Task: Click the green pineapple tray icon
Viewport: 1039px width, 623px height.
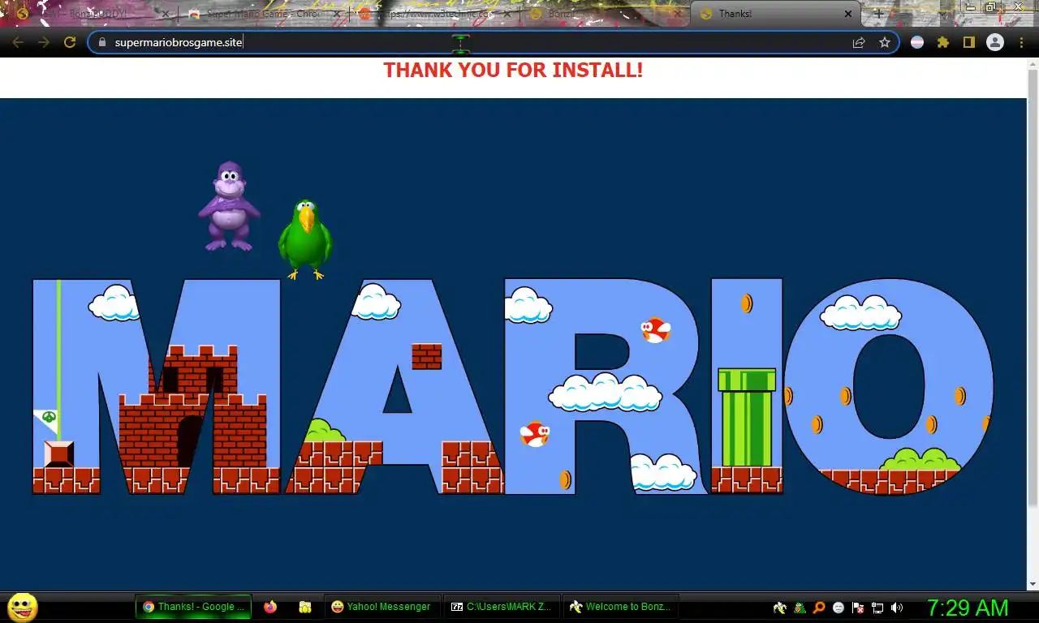Action: (x=800, y=608)
